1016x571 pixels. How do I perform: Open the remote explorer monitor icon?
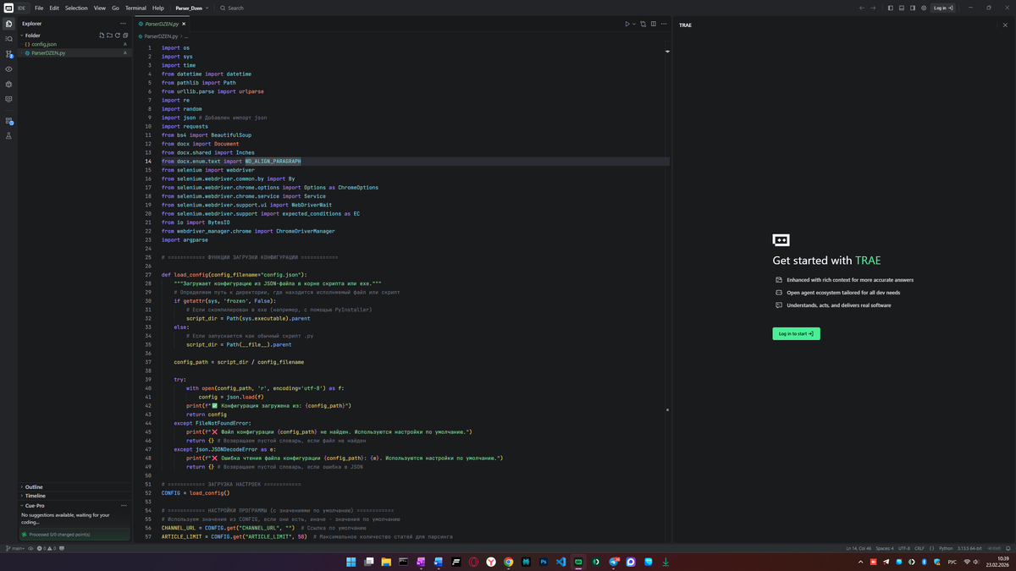[8, 100]
